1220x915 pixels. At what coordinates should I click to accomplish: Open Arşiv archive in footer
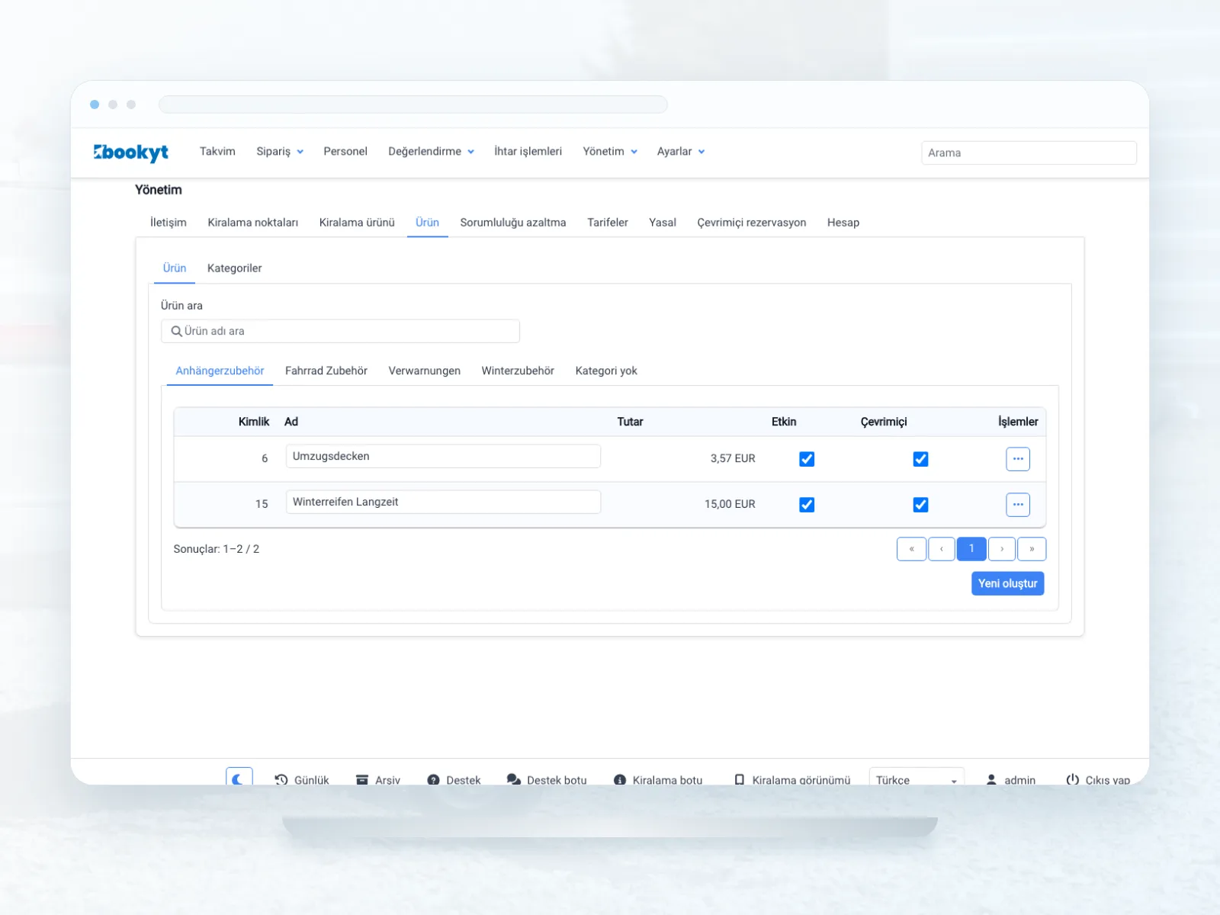pyautogui.click(x=378, y=779)
